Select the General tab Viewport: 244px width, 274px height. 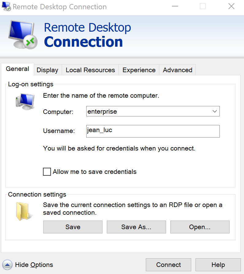tap(17, 69)
